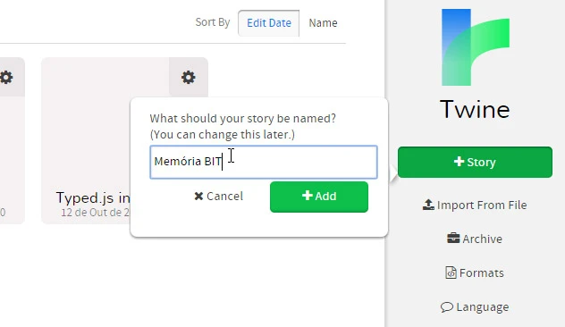Click speech bubble icon next to Language

click(447, 306)
